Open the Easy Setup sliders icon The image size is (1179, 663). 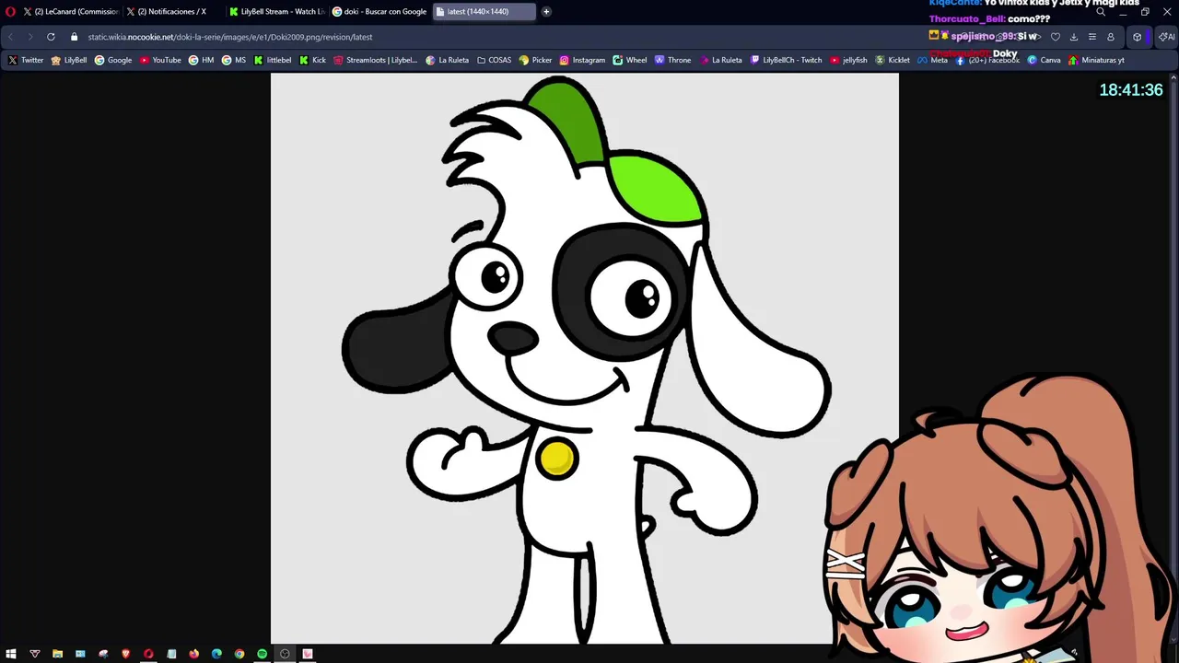(1092, 37)
